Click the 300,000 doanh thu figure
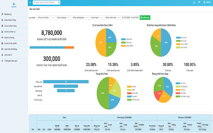Viewport: 213px width, 133px height. tap(52, 59)
